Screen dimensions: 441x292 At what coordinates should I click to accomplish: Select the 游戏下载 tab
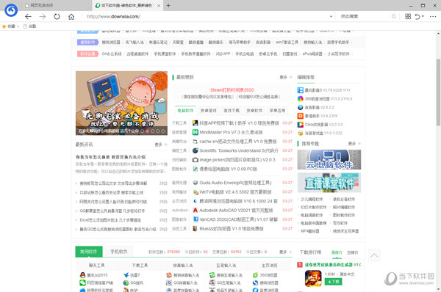(x=232, y=111)
